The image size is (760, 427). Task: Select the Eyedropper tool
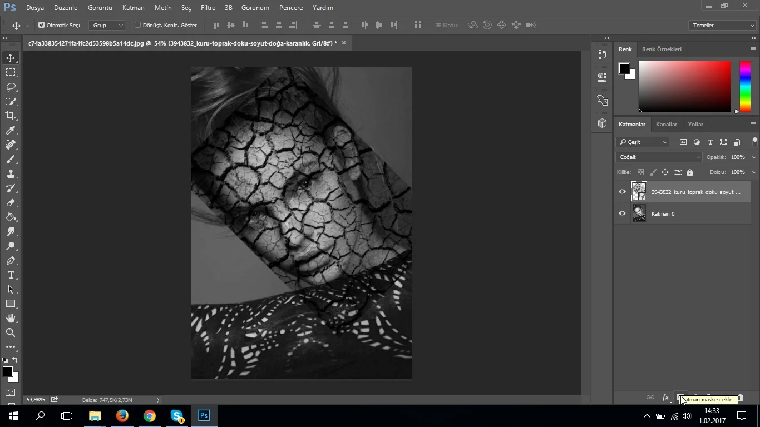(11, 130)
